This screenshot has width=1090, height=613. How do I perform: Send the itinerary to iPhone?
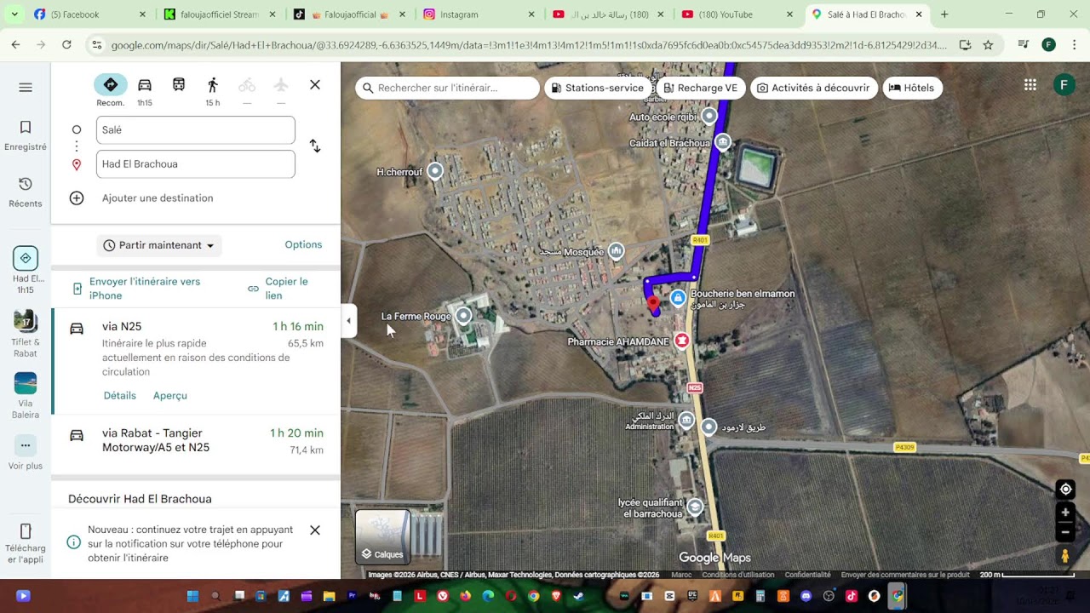138,289
